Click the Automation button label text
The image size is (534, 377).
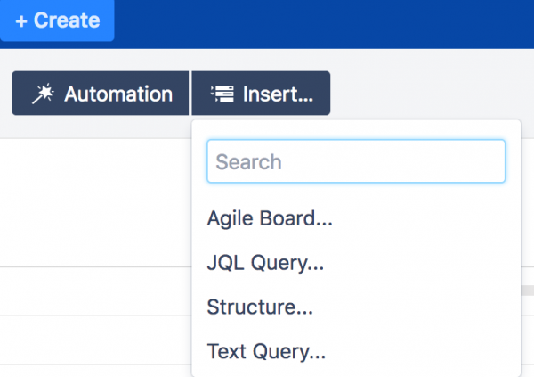tap(118, 94)
